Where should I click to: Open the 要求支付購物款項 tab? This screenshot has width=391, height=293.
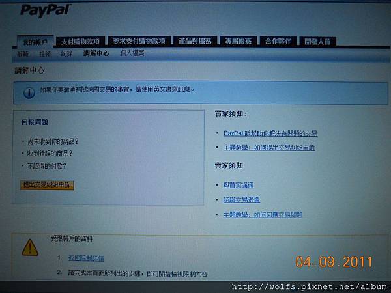click(x=139, y=41)
